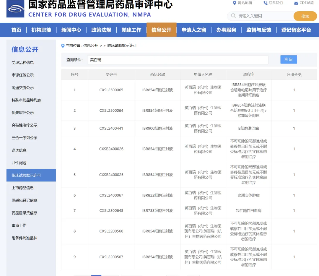Viewport: 319px width, 276px height.
Task: Open the 申请人之窗 menu
Action: click(194, 30)
